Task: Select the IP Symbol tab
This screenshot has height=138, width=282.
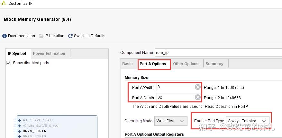Action: pos(17,54)
